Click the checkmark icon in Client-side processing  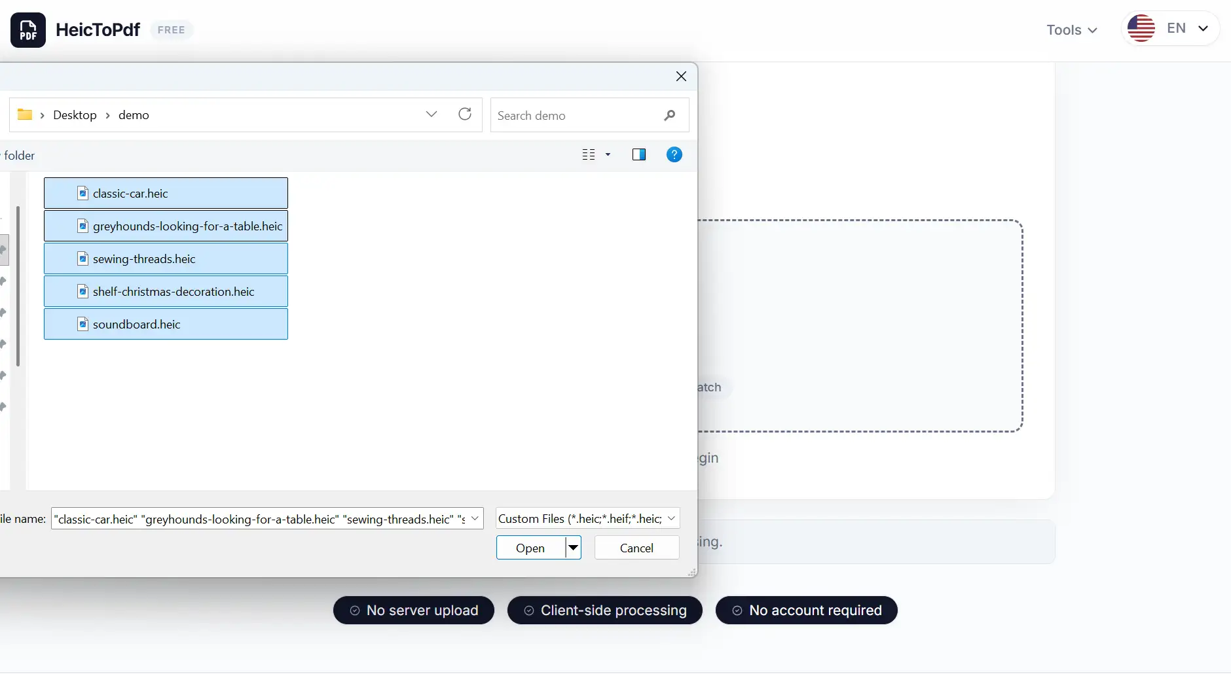(x=529, y=611)
